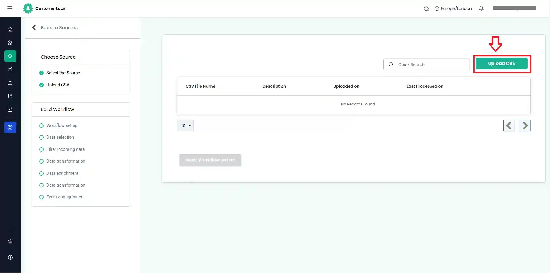The image size is (550, 273).
Task: Select the Data selection step
Action: pos(60,137)
